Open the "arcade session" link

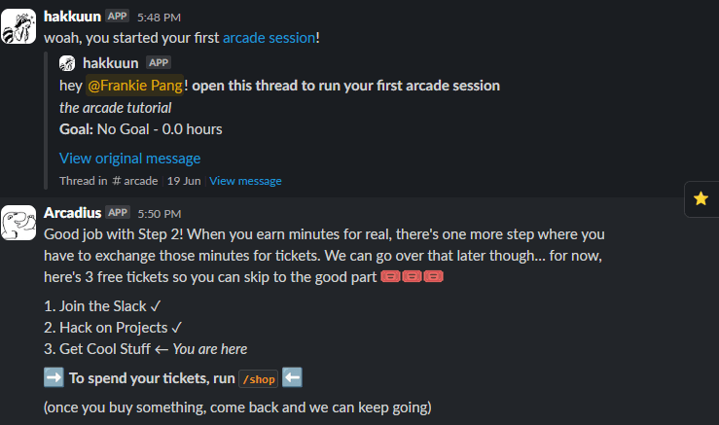click(269, 37)
